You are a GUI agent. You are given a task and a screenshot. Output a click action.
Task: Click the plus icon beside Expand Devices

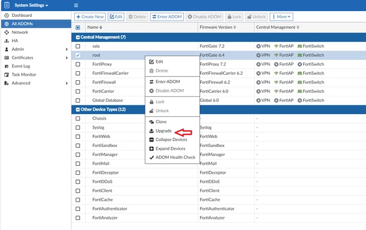click(x=152, y=149)
